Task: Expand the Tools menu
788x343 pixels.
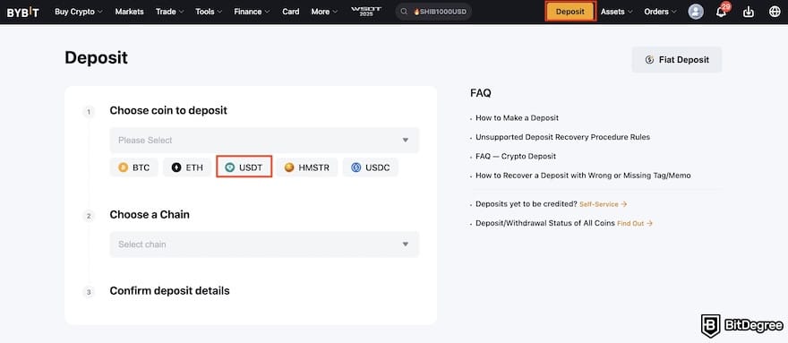Action: (x=209, y=12)
